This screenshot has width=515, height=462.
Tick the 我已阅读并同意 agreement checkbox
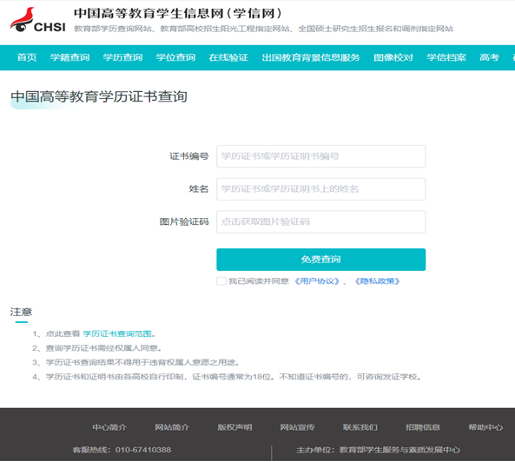pos(221,281)
